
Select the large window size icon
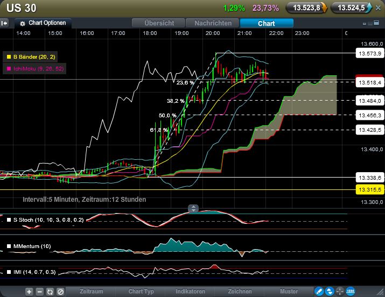coord(376,23)
